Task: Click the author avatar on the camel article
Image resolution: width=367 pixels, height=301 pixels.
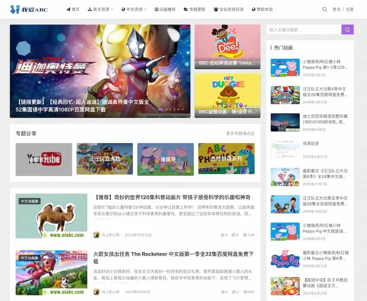Action: [96, 235]
